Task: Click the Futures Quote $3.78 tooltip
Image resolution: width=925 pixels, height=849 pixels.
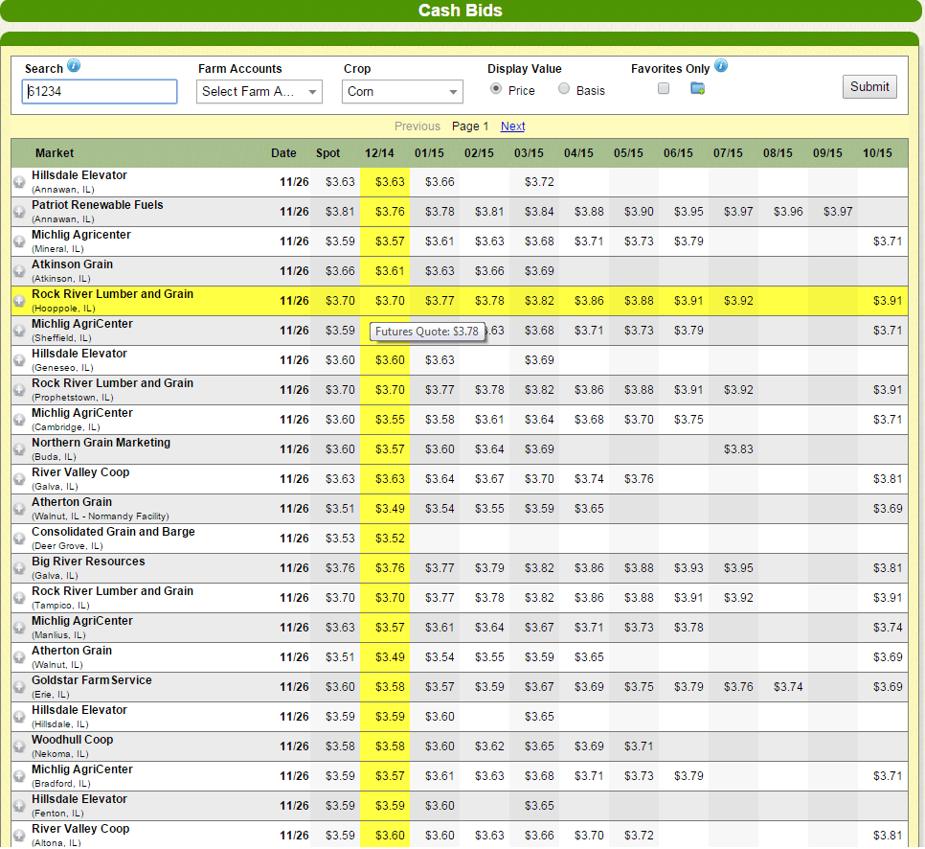Action: (x=427, y=332)
